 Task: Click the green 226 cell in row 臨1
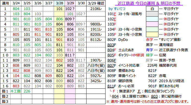point(27,91)
